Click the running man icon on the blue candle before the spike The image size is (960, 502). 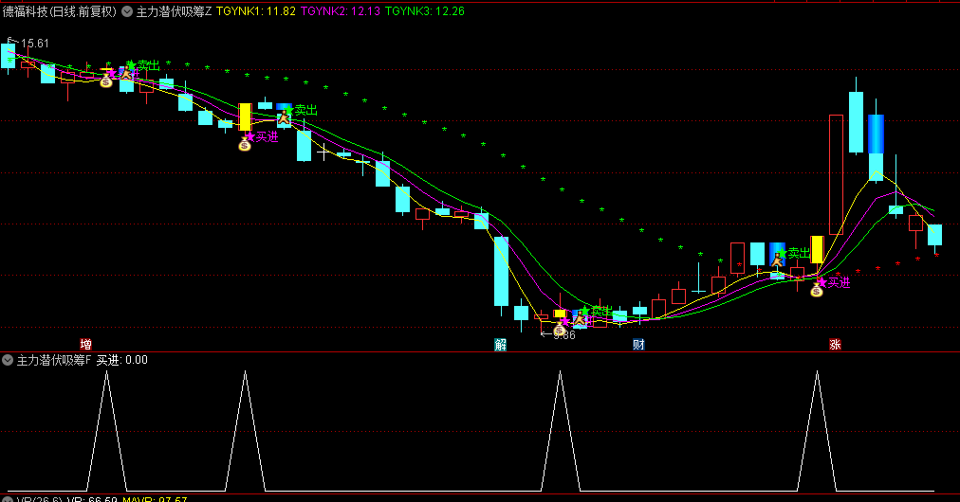pyautogui.click(x=777, y=260)
